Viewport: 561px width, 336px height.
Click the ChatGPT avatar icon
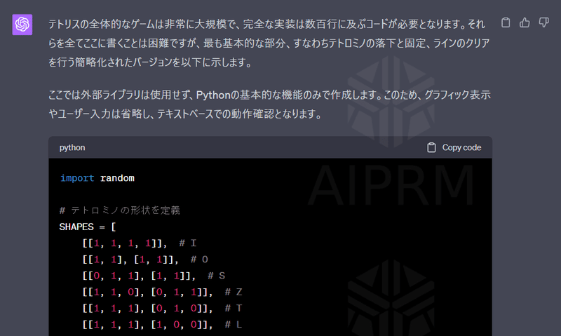[22, 25]
